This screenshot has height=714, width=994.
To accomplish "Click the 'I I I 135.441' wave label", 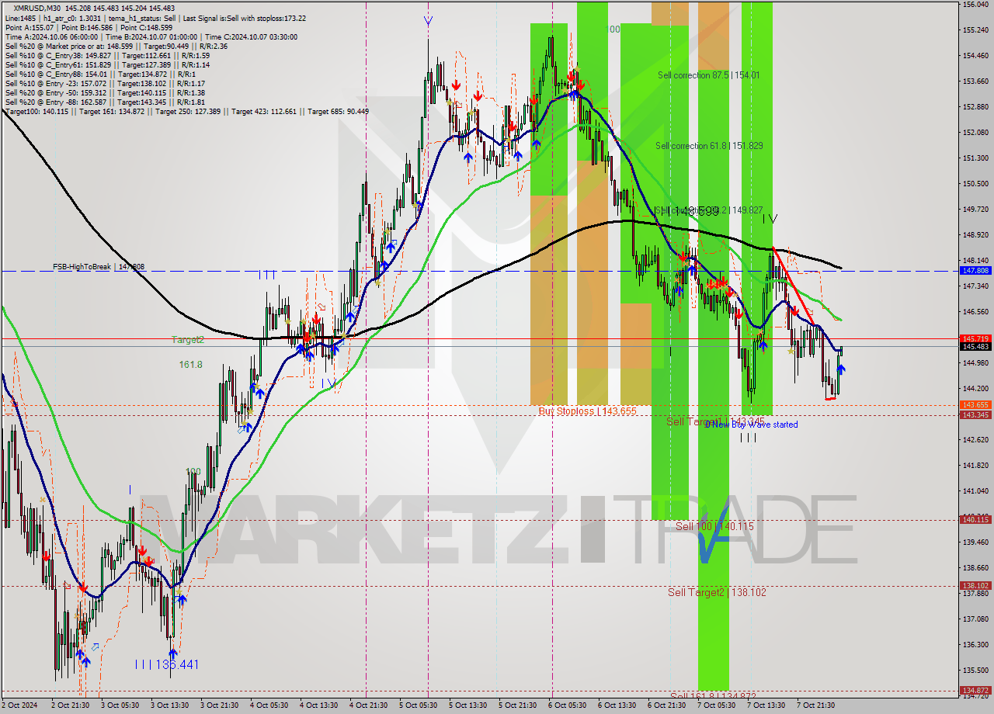I will click(167, 665).
